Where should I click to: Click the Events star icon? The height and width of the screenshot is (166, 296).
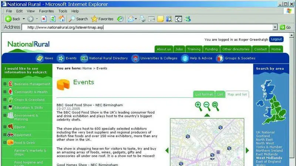61,58
